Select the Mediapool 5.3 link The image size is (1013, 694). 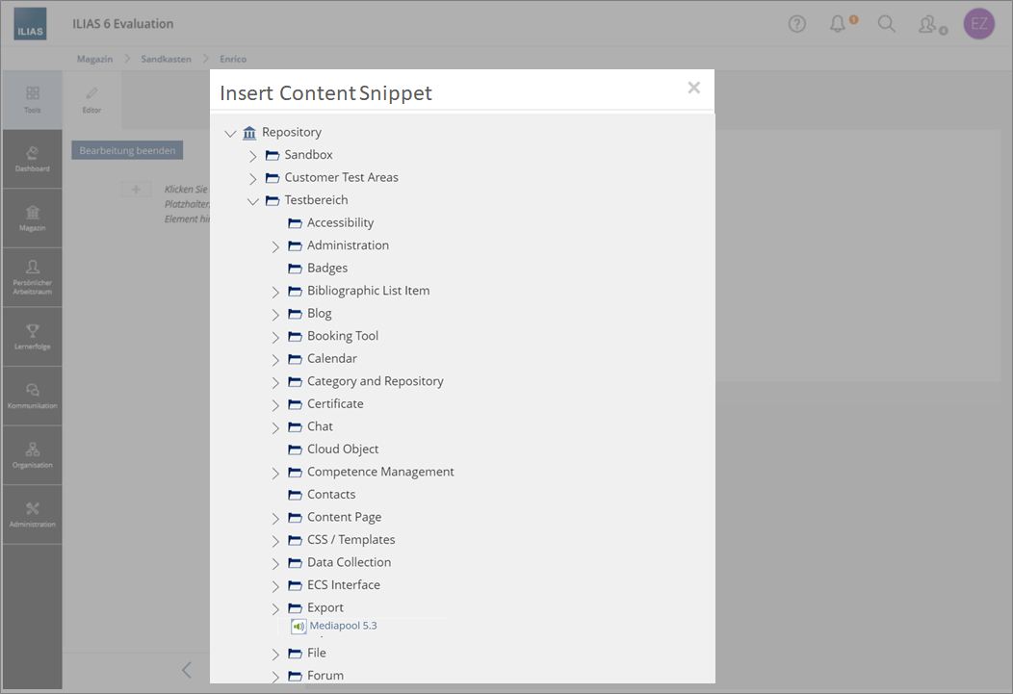click(x=343, y=626)
